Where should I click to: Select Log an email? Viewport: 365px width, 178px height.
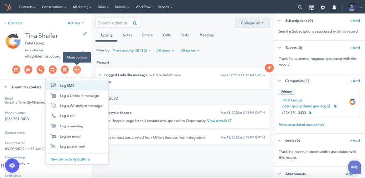coord(77,136)
